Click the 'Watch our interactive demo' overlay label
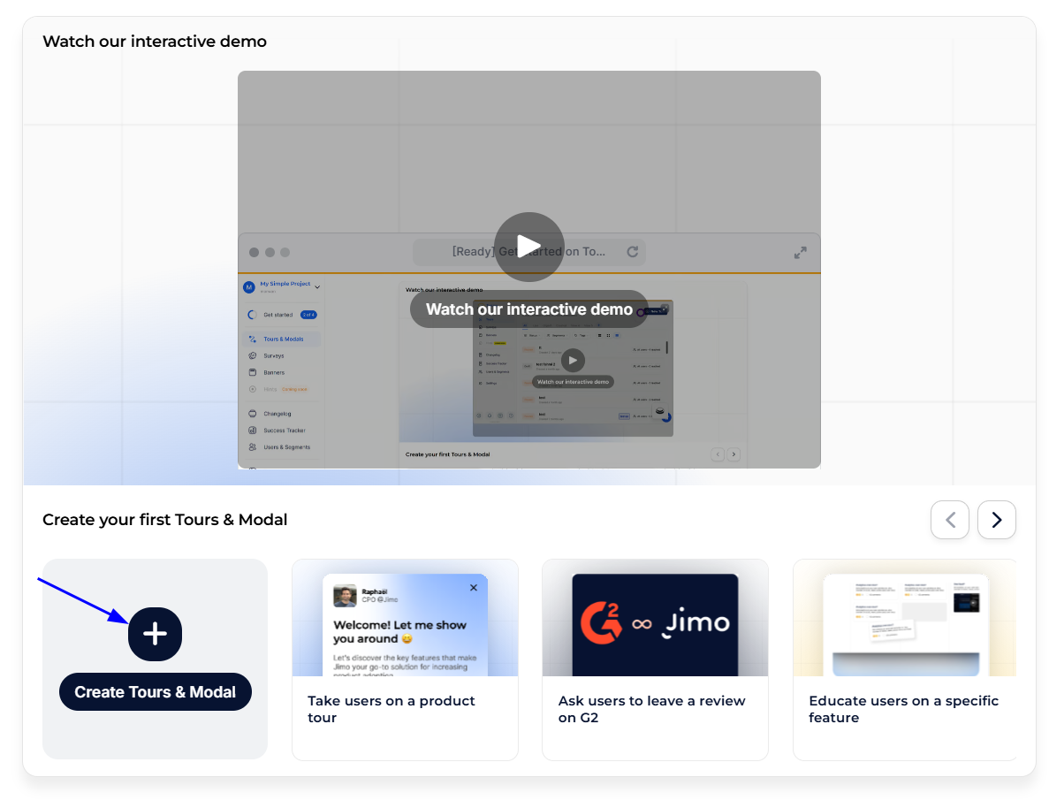 [x=528, y=309]
